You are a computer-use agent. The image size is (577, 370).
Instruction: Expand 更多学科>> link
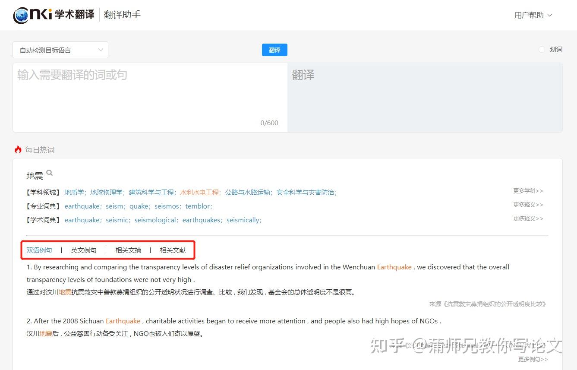528,191
